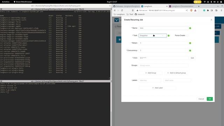Open the Brave wallet icon
This screenshot has width=224, height=126.
point(216,10)
